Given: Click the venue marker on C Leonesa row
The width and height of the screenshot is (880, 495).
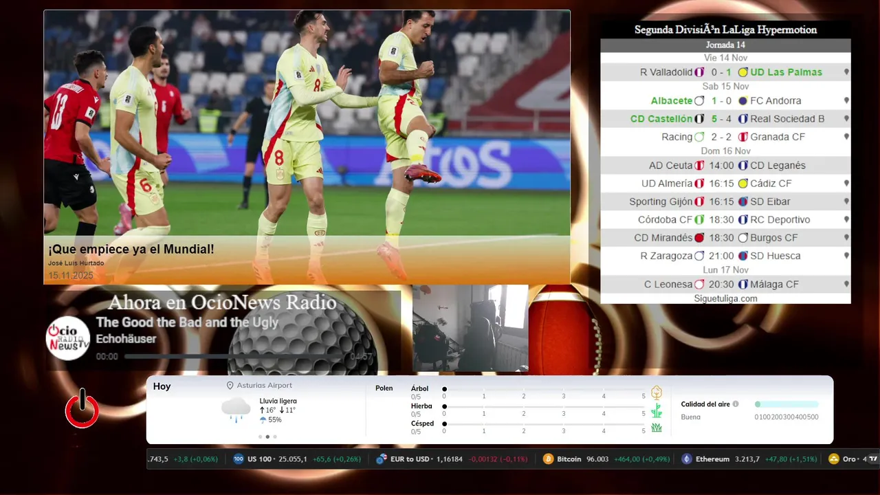Looking at the screenshot, I should 846,285.
